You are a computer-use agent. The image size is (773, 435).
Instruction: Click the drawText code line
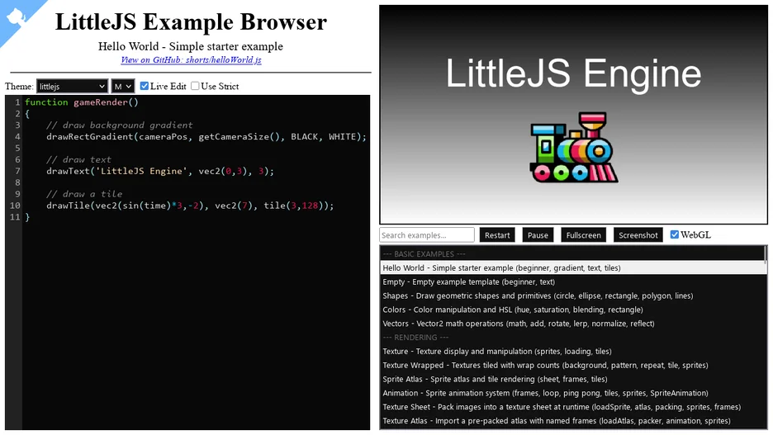click(159, 171)
